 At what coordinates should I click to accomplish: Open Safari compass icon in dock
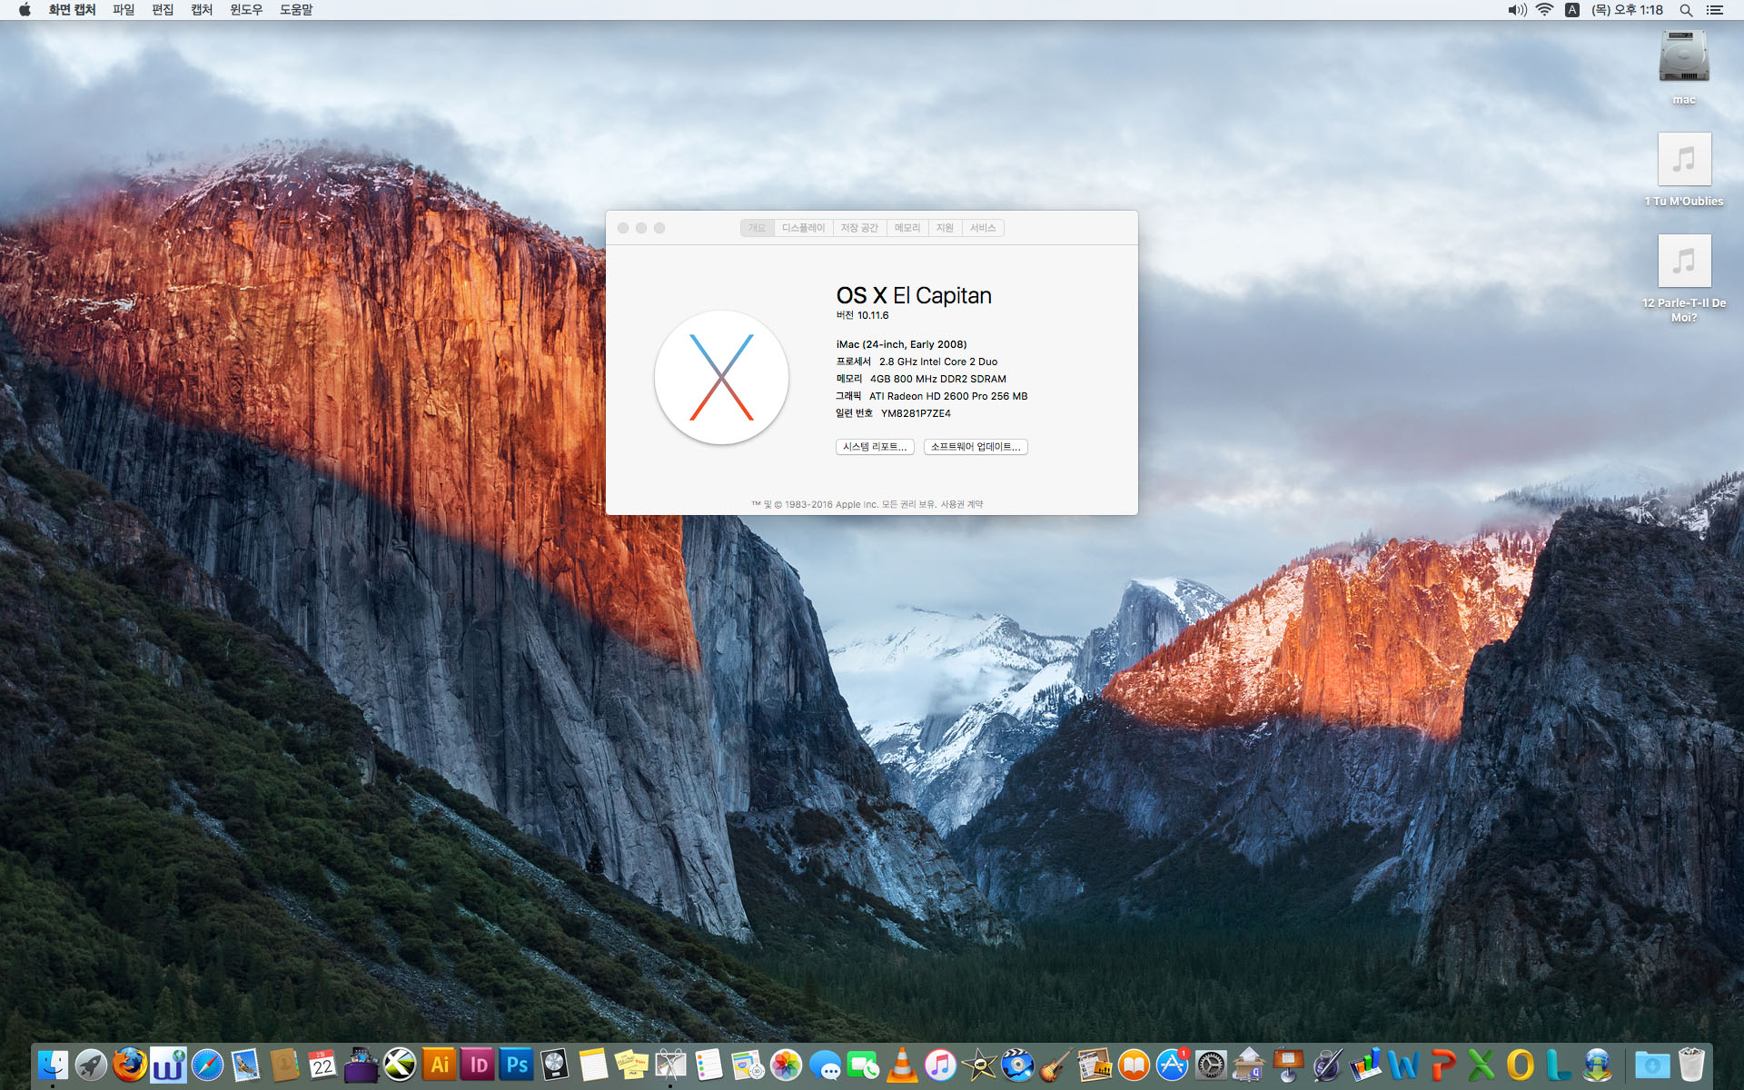click(x=207, y=1065)
